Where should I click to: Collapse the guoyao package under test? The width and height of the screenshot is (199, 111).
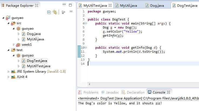tap(13, 55)
